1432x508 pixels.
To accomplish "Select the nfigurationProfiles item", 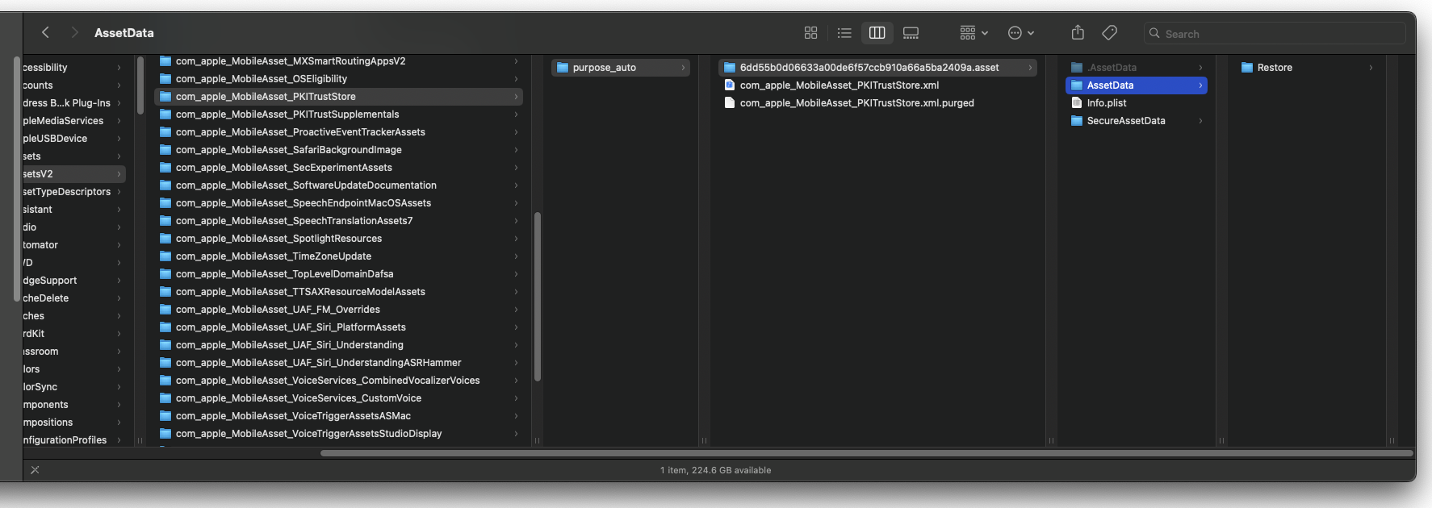I will pos(73,440).
